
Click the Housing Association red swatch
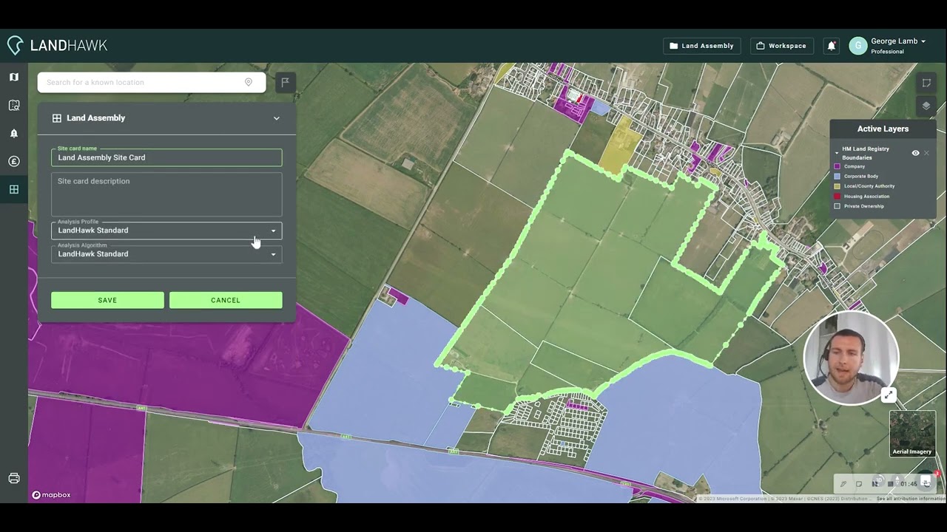838,197
